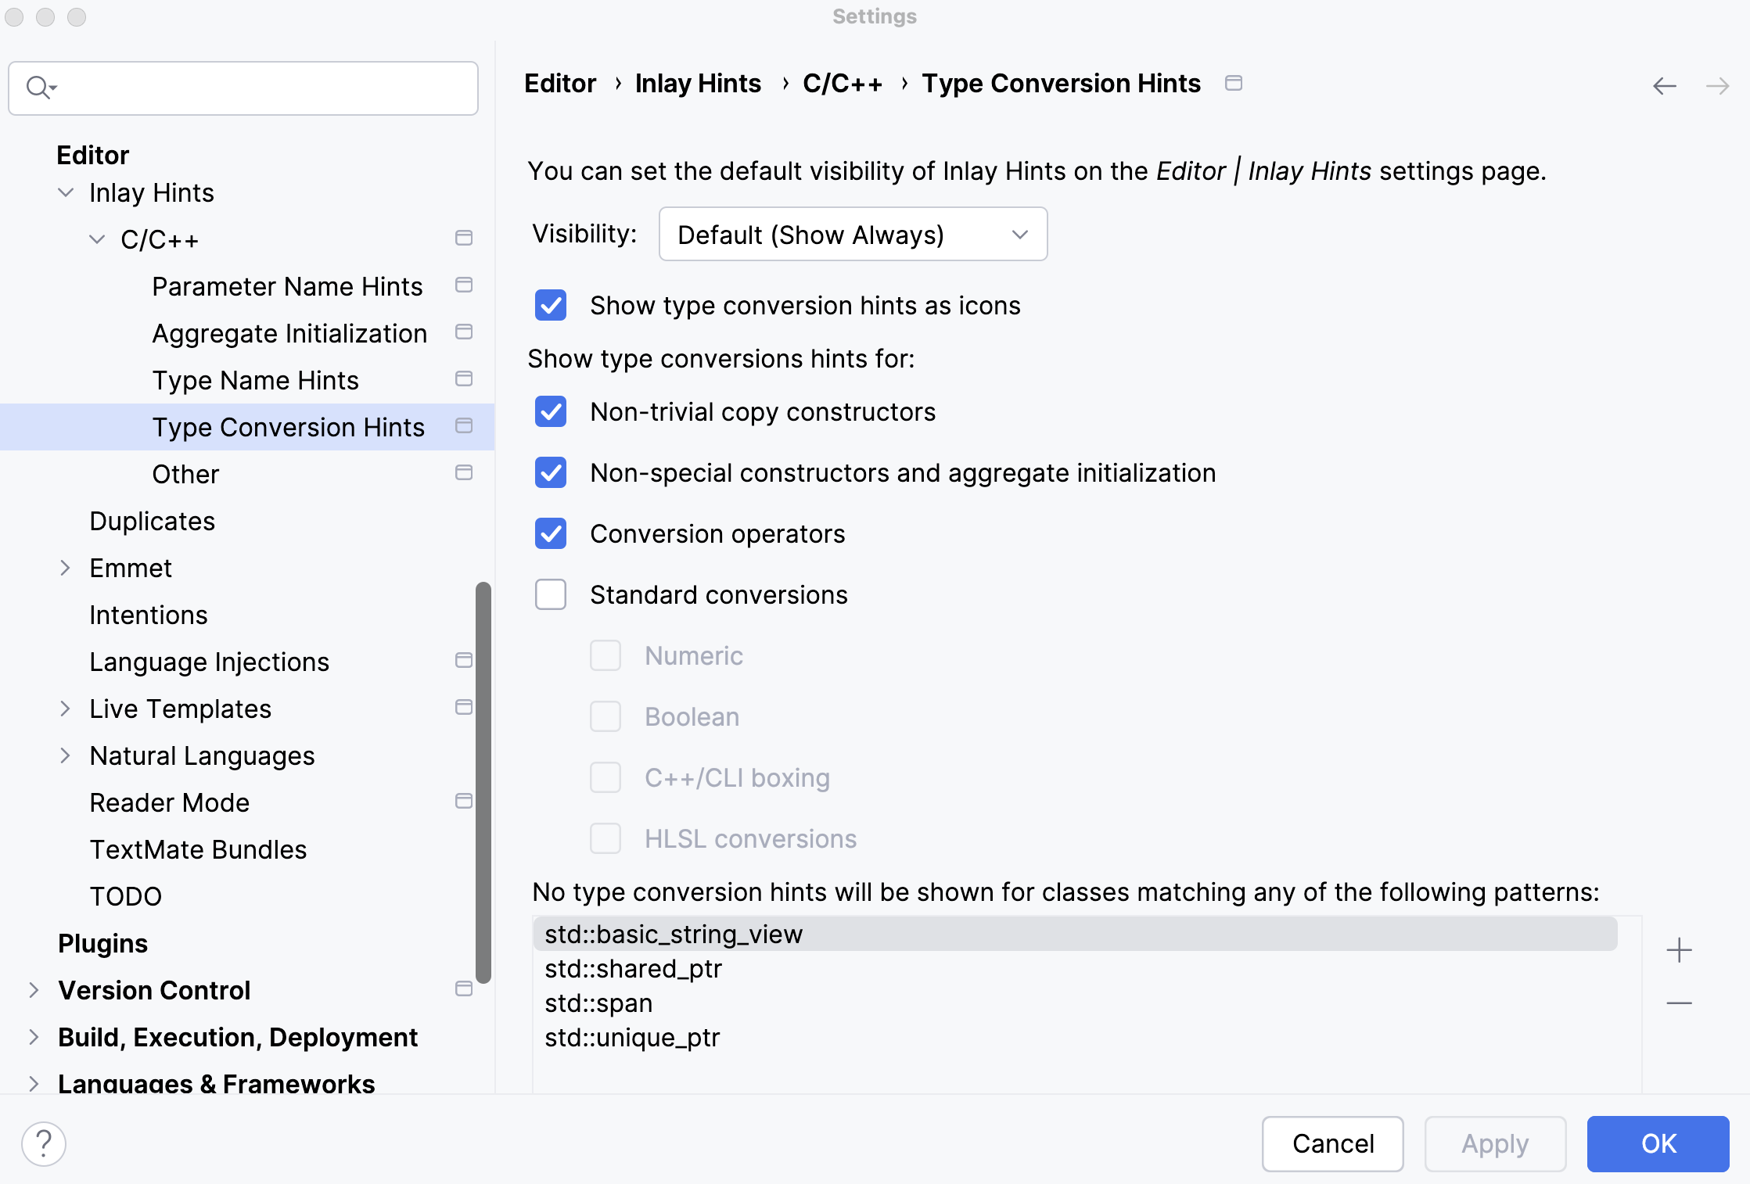Collapse the C/C++ tree node
Screen dimensions: 1750x1184
tap(97, 239)
